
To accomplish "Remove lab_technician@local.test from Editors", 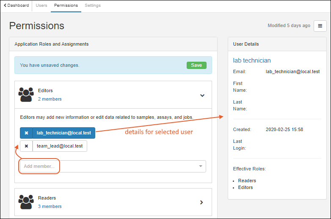I will click(x=26, y=133).
